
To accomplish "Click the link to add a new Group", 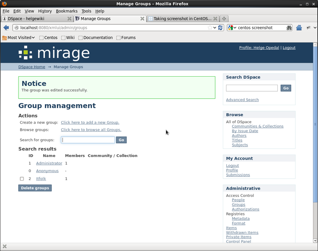I will click(x=90, y=122).
